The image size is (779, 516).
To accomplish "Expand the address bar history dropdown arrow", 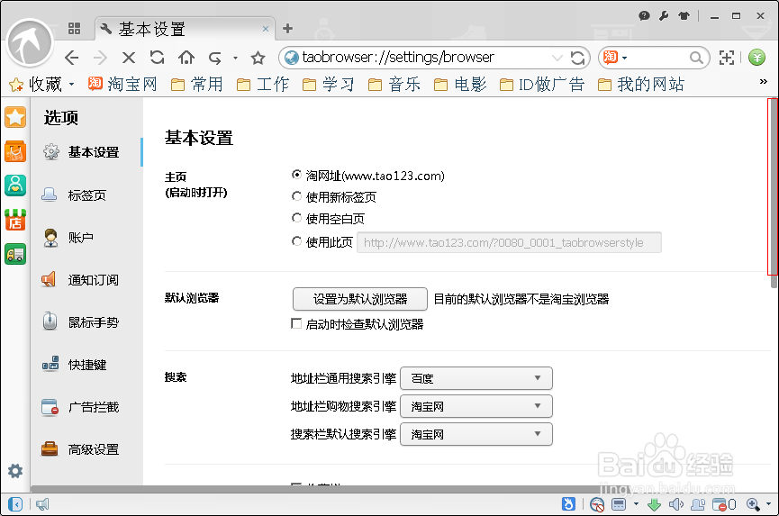I will click(557, 58).
